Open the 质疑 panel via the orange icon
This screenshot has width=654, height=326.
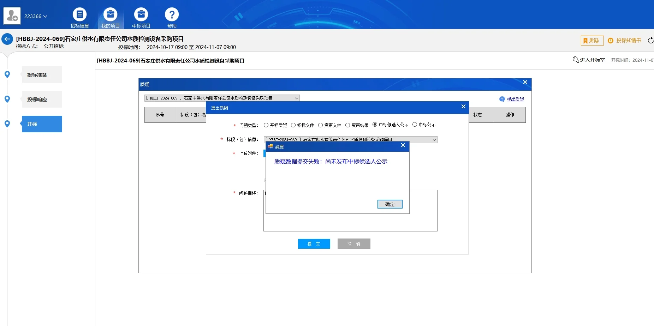(591, 41)
